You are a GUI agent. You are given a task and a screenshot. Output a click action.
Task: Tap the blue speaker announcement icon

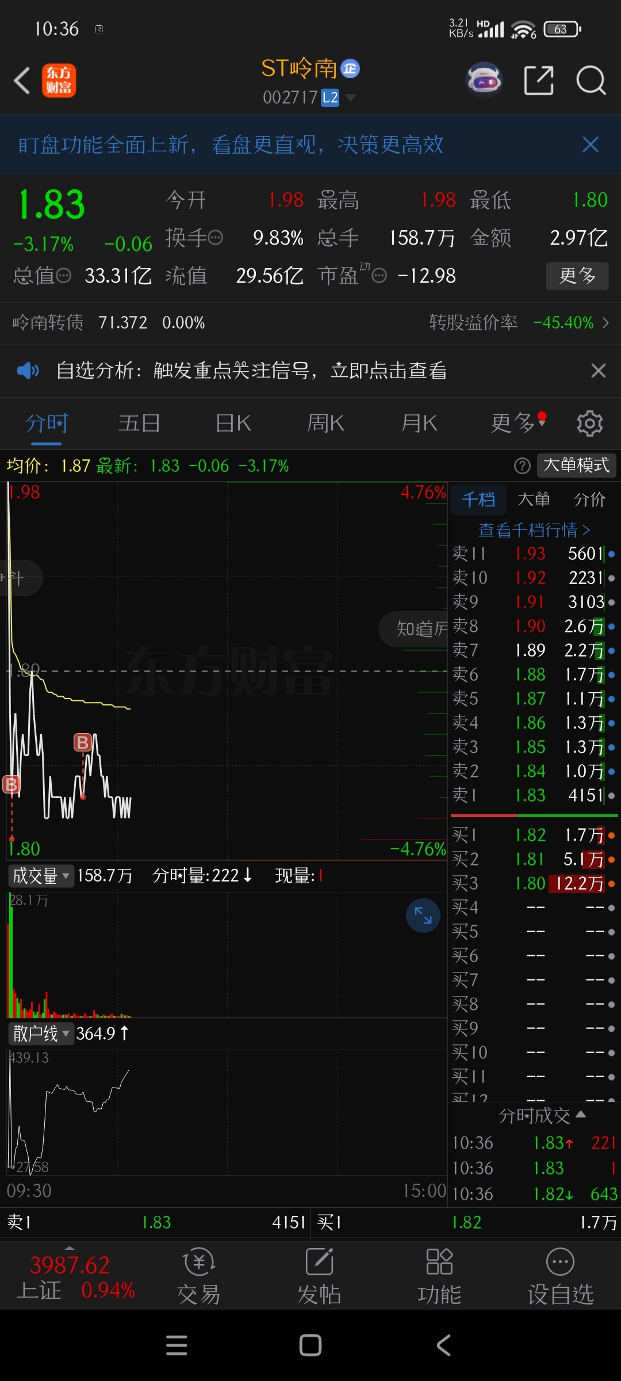(x=28, y=371)
